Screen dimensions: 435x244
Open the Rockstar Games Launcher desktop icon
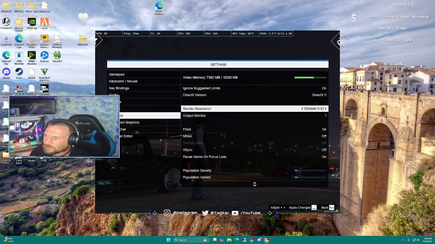tap(44, 41)
